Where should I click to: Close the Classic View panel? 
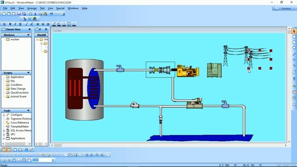point(30,29)
